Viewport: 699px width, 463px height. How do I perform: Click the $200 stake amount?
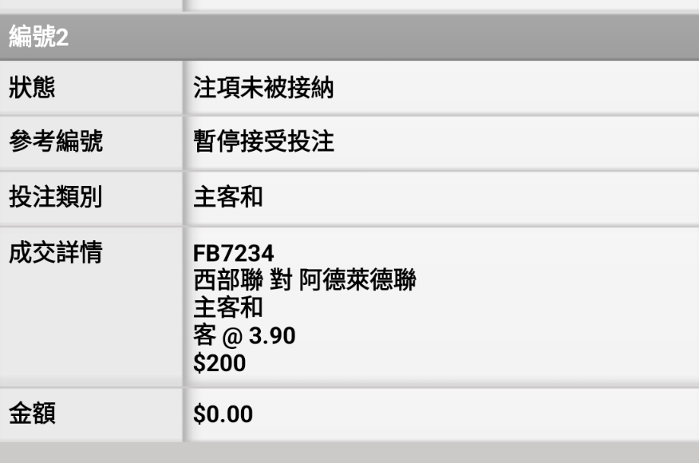click(x=219, y=363)
